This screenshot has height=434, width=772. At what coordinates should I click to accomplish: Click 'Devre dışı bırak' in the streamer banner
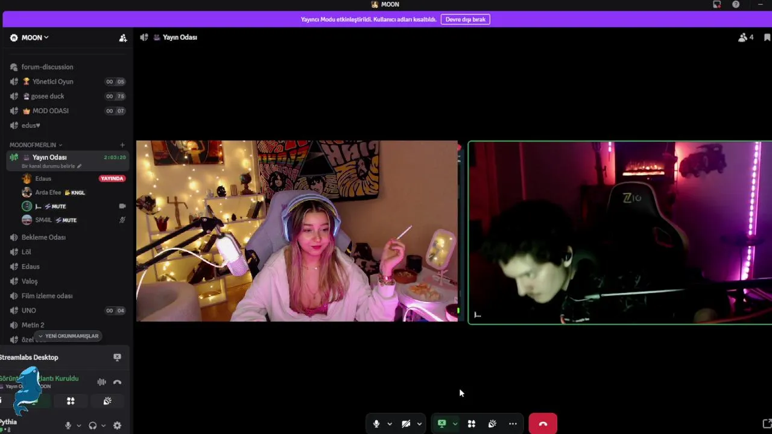click(x=466, y=19)
